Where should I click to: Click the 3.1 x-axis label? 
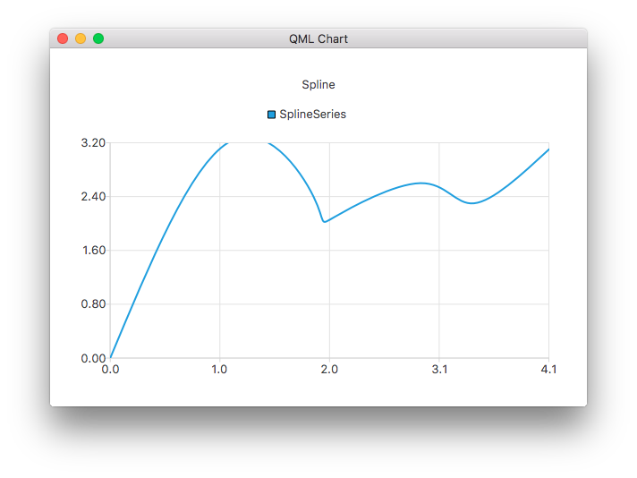point(439,370)
